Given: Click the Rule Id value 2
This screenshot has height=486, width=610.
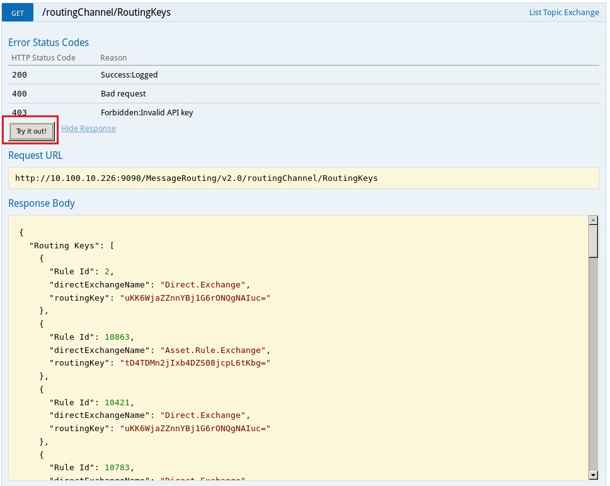Looking at the screenshot, I should (107, 272).
